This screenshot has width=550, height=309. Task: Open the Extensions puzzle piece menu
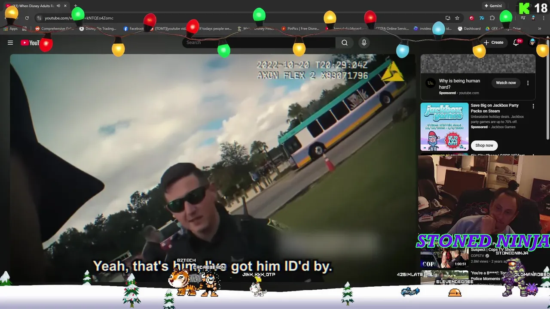pyautogui.click(x=492, y=18)
